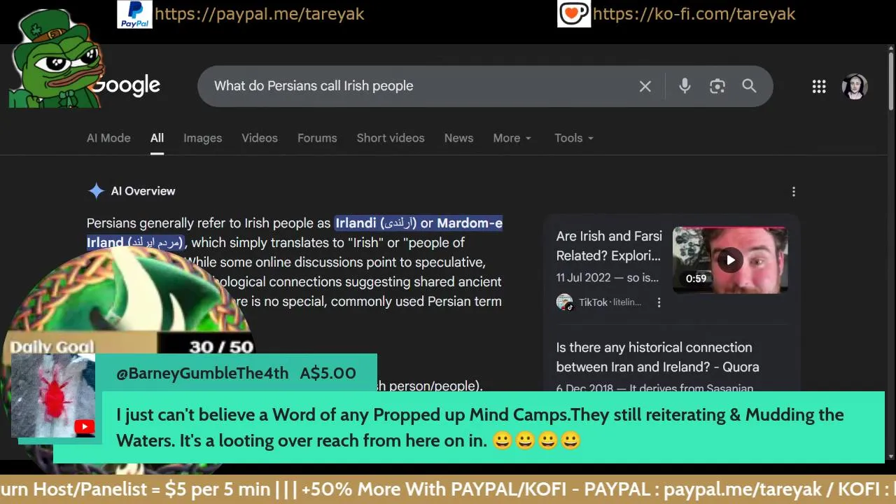This screenshot has height=504, width=896.
Task: Click the donor's red bug avatar image
Action: click(x=53, y=396)
